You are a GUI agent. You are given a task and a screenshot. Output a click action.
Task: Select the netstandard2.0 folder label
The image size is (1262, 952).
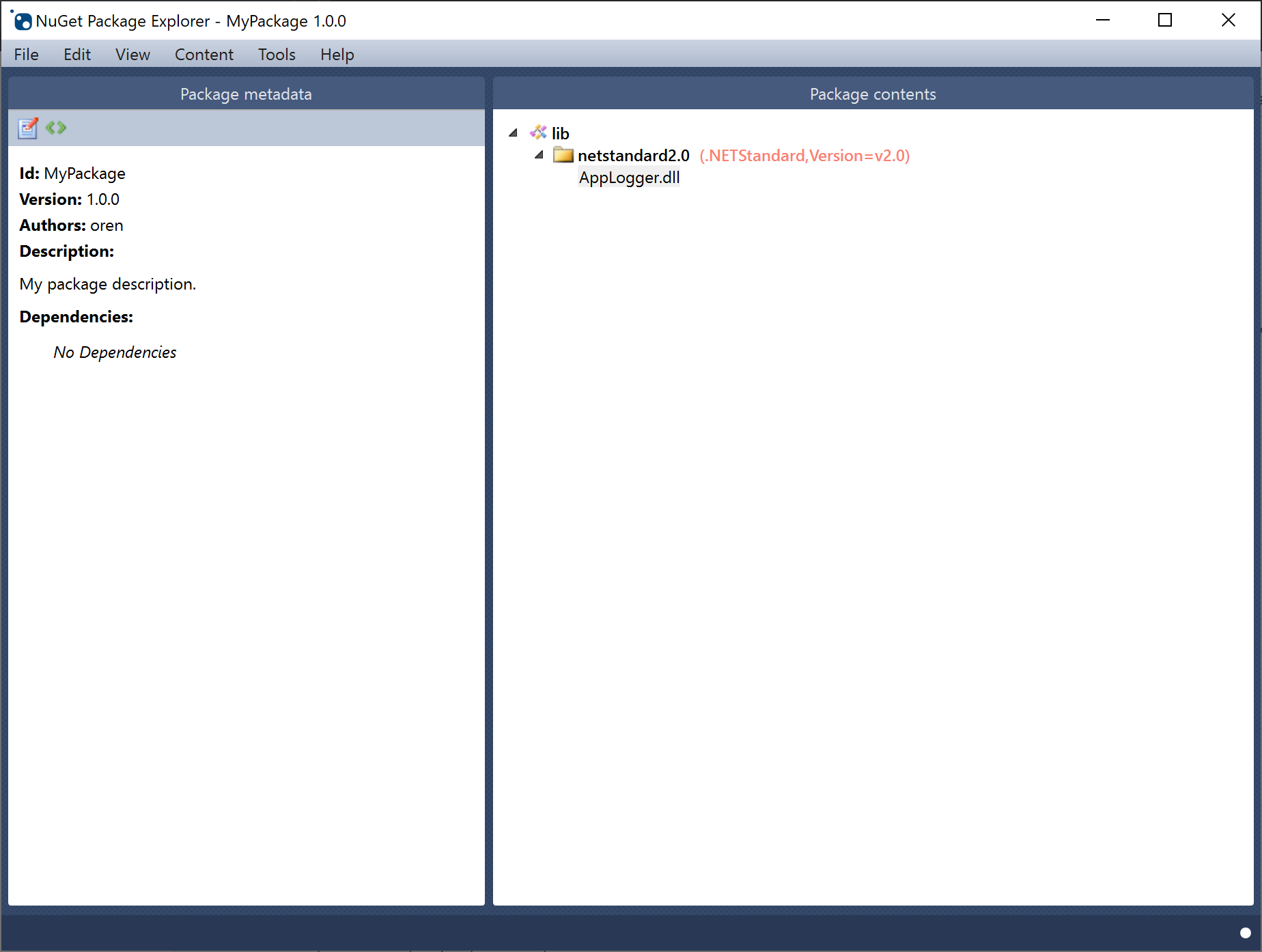tap(634, 156)
